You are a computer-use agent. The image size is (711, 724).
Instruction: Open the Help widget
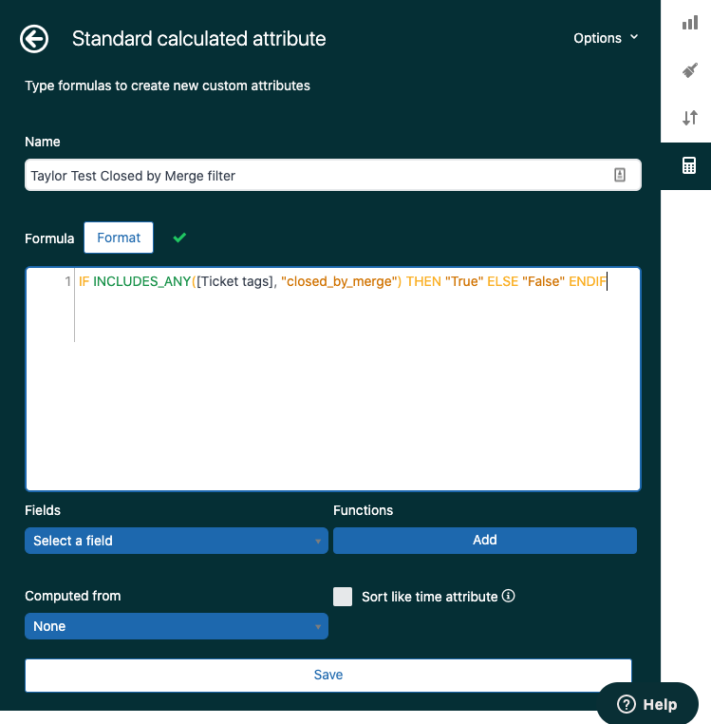647,704
